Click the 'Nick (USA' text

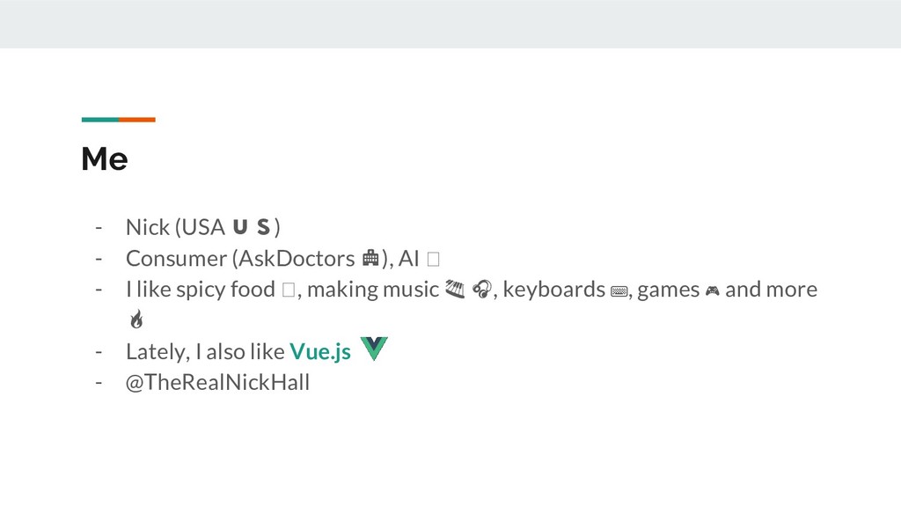(175, 227)
